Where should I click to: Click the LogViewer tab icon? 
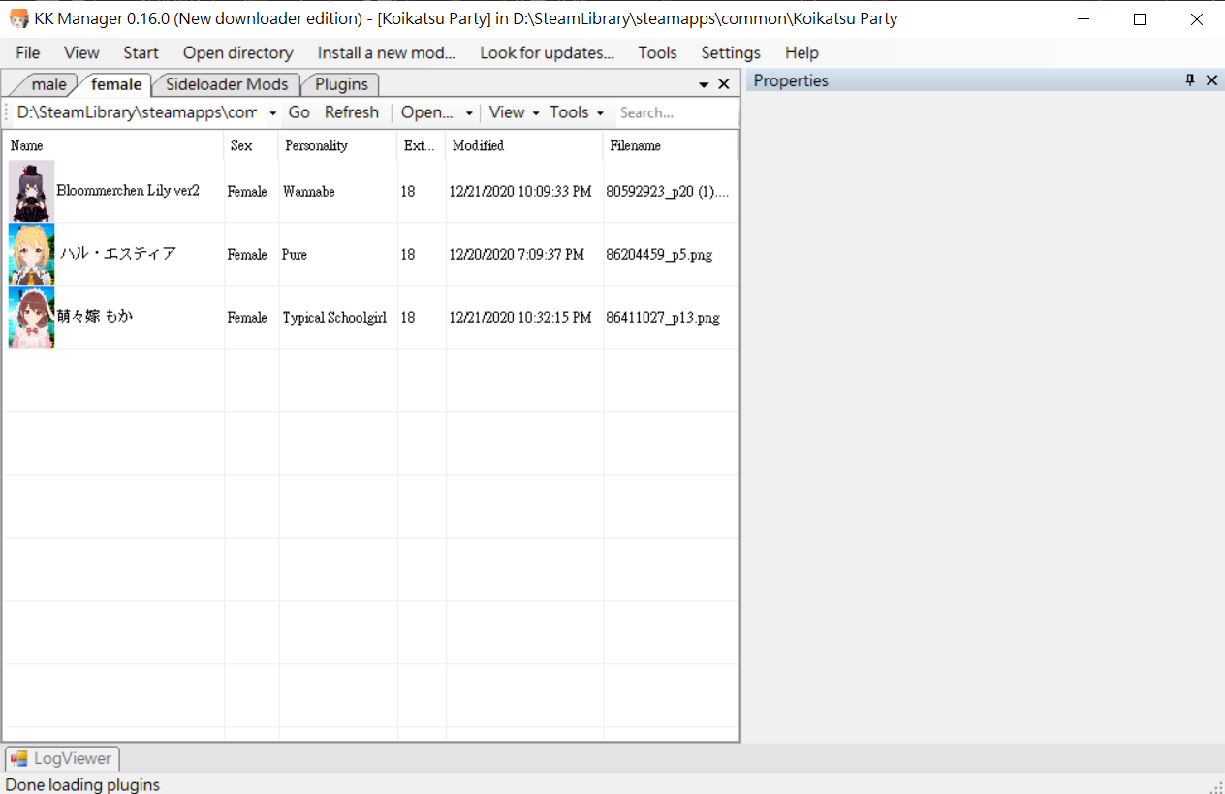click(19, 759)
